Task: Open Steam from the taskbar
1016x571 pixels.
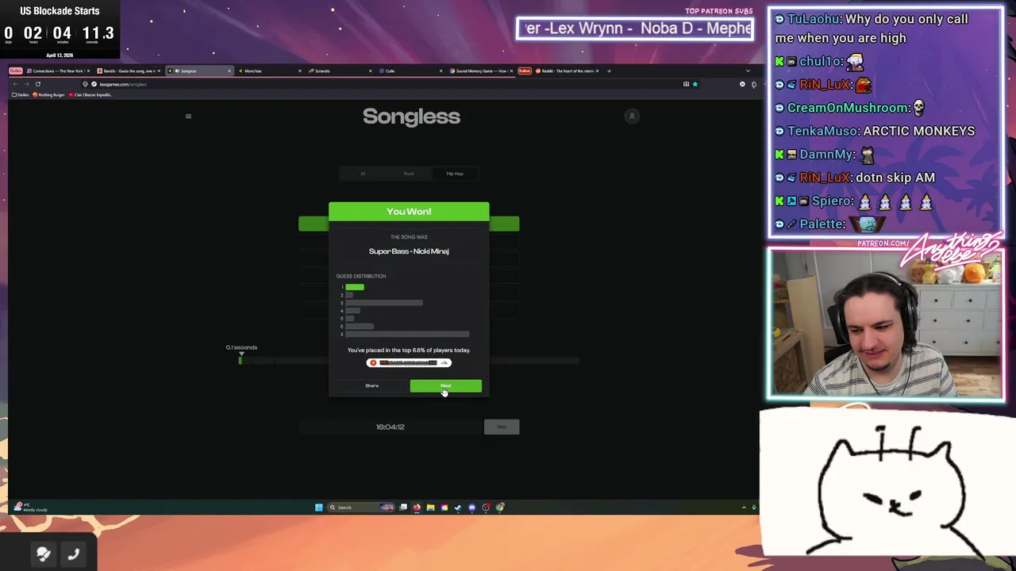Action: pyautogui.click(x=457, y=508)
